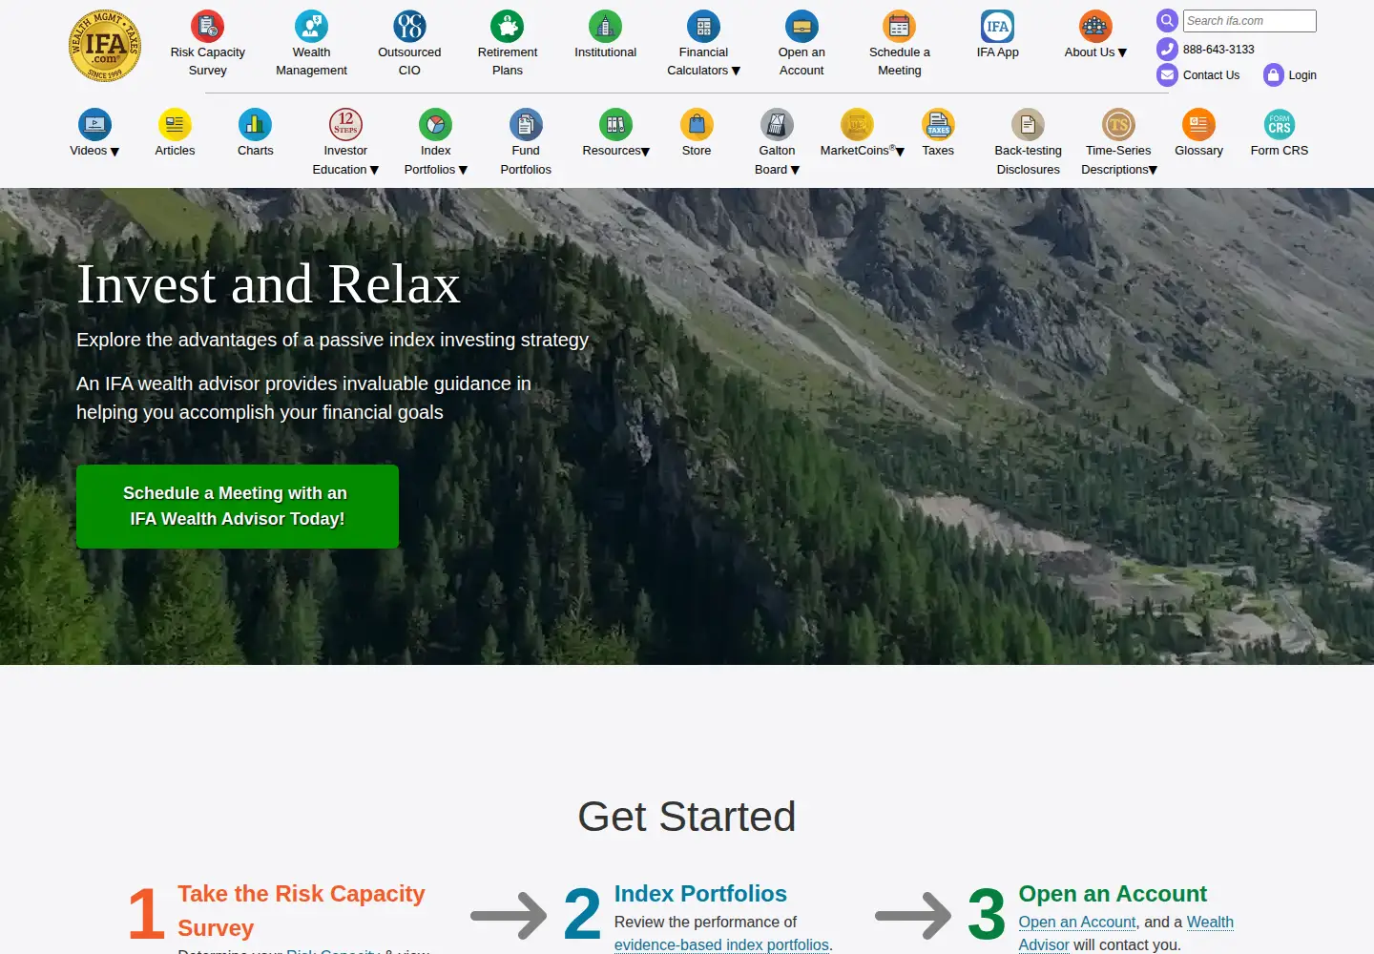
Task: Click inside the Search ifa.com field
Action: (x=1250, y=21)
